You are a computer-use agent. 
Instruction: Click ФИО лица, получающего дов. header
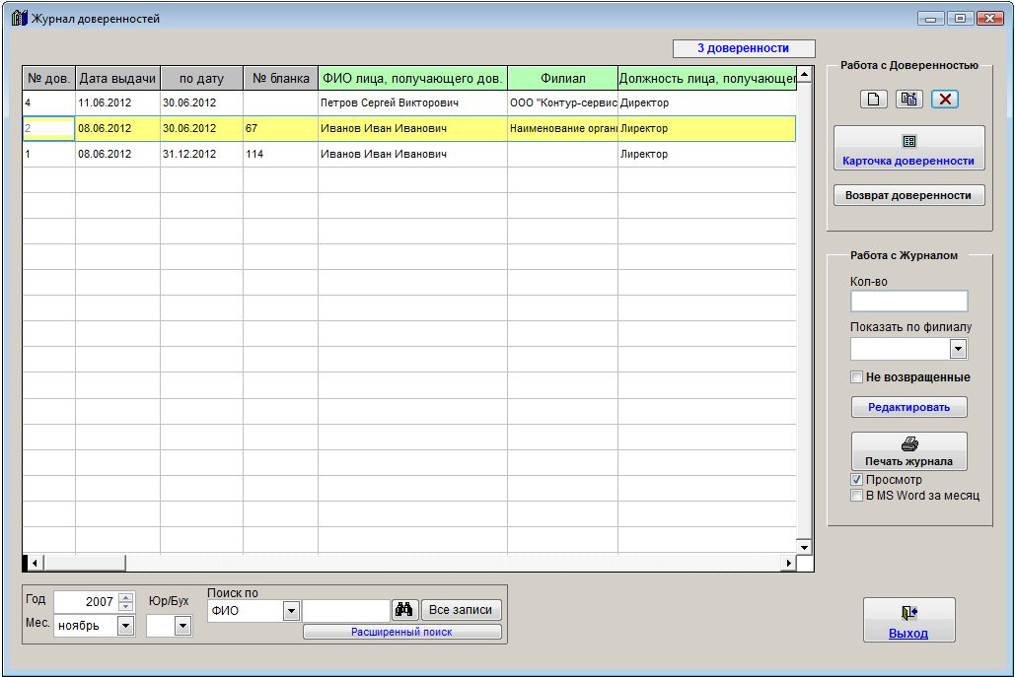[x=412, y=78]
